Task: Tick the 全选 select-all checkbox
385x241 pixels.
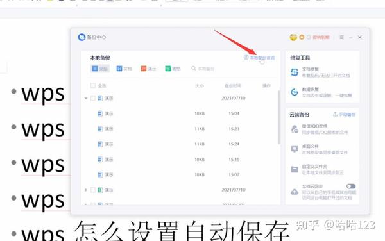Action: 93,85
